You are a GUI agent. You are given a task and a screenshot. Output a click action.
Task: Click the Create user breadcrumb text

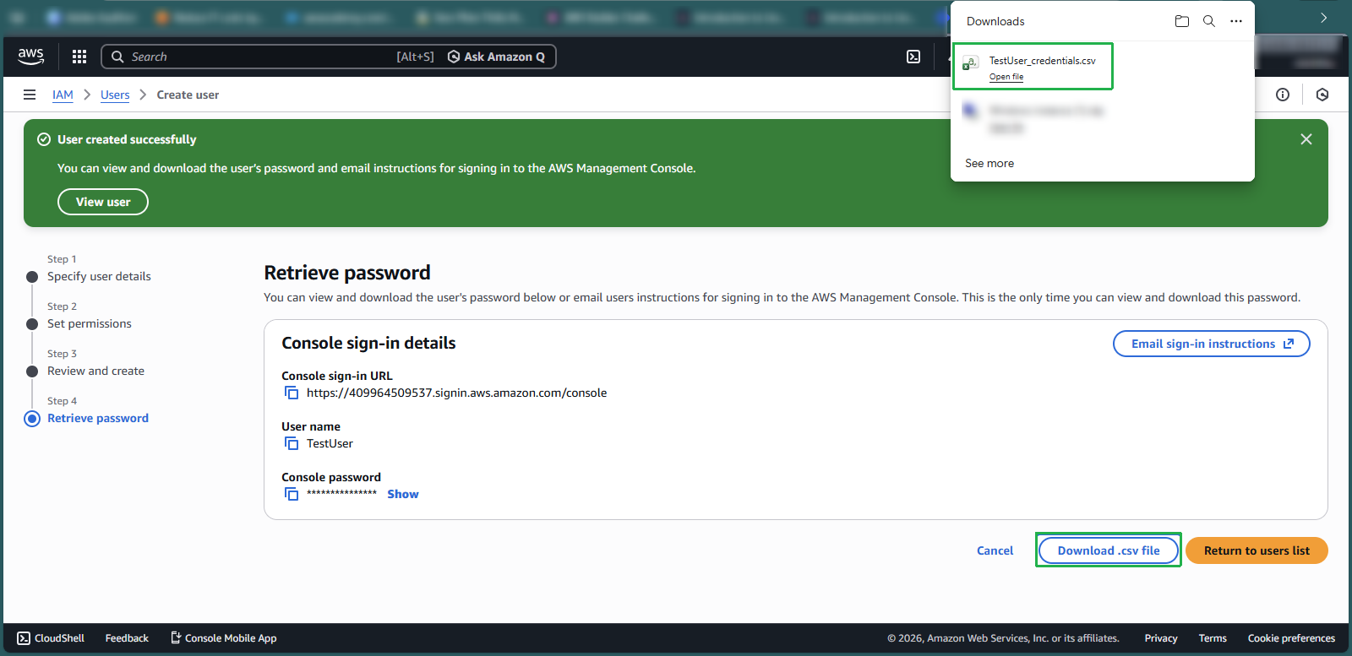click(x=188, y=95)
